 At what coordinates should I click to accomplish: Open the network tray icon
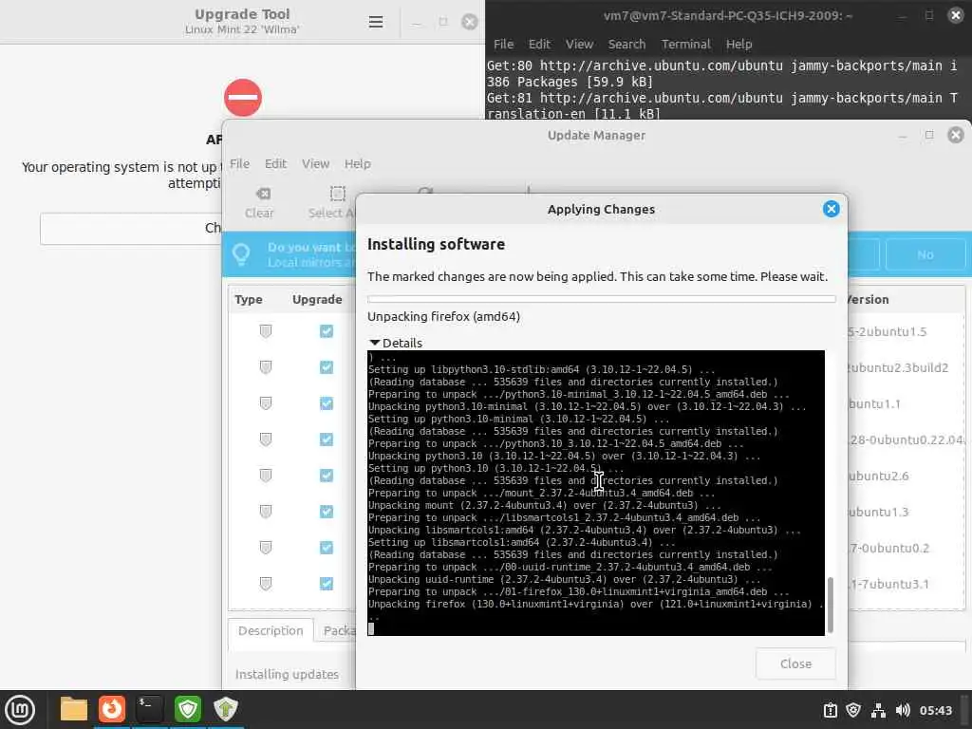[878, 710]
